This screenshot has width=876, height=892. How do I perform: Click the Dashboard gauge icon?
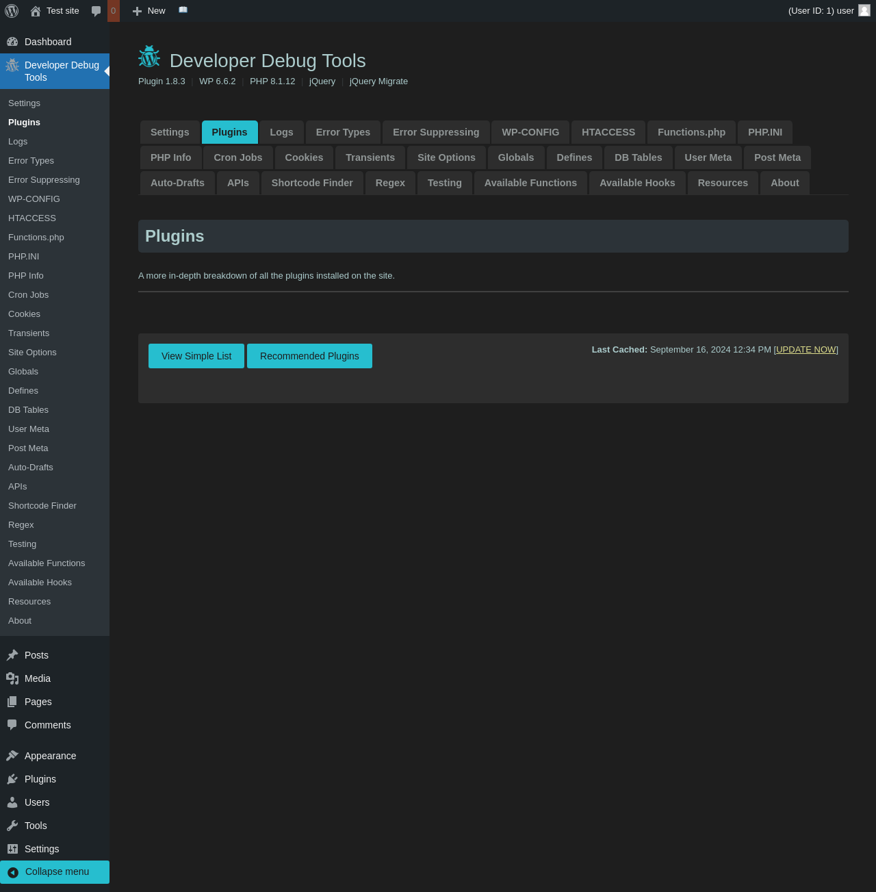12,42
